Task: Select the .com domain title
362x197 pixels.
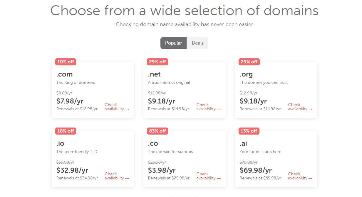Action: click(64, 74)
